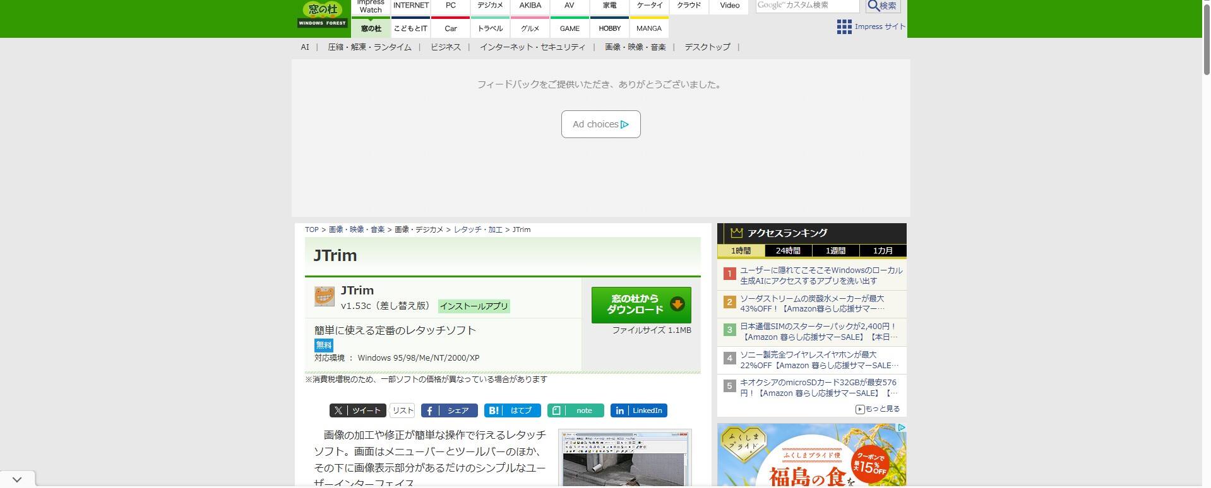Image resolution: width=1211 pixels, height=488 pixels.
Task: Open the デジカメ tab
Action: point(490,8)
